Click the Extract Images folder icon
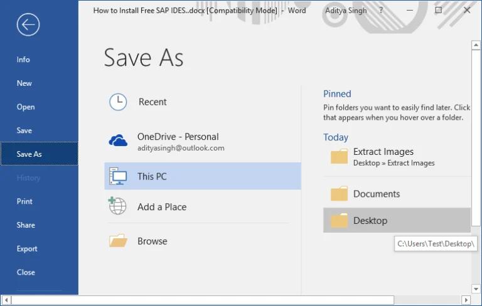This screenshot has height=306, width=482. 339,157
